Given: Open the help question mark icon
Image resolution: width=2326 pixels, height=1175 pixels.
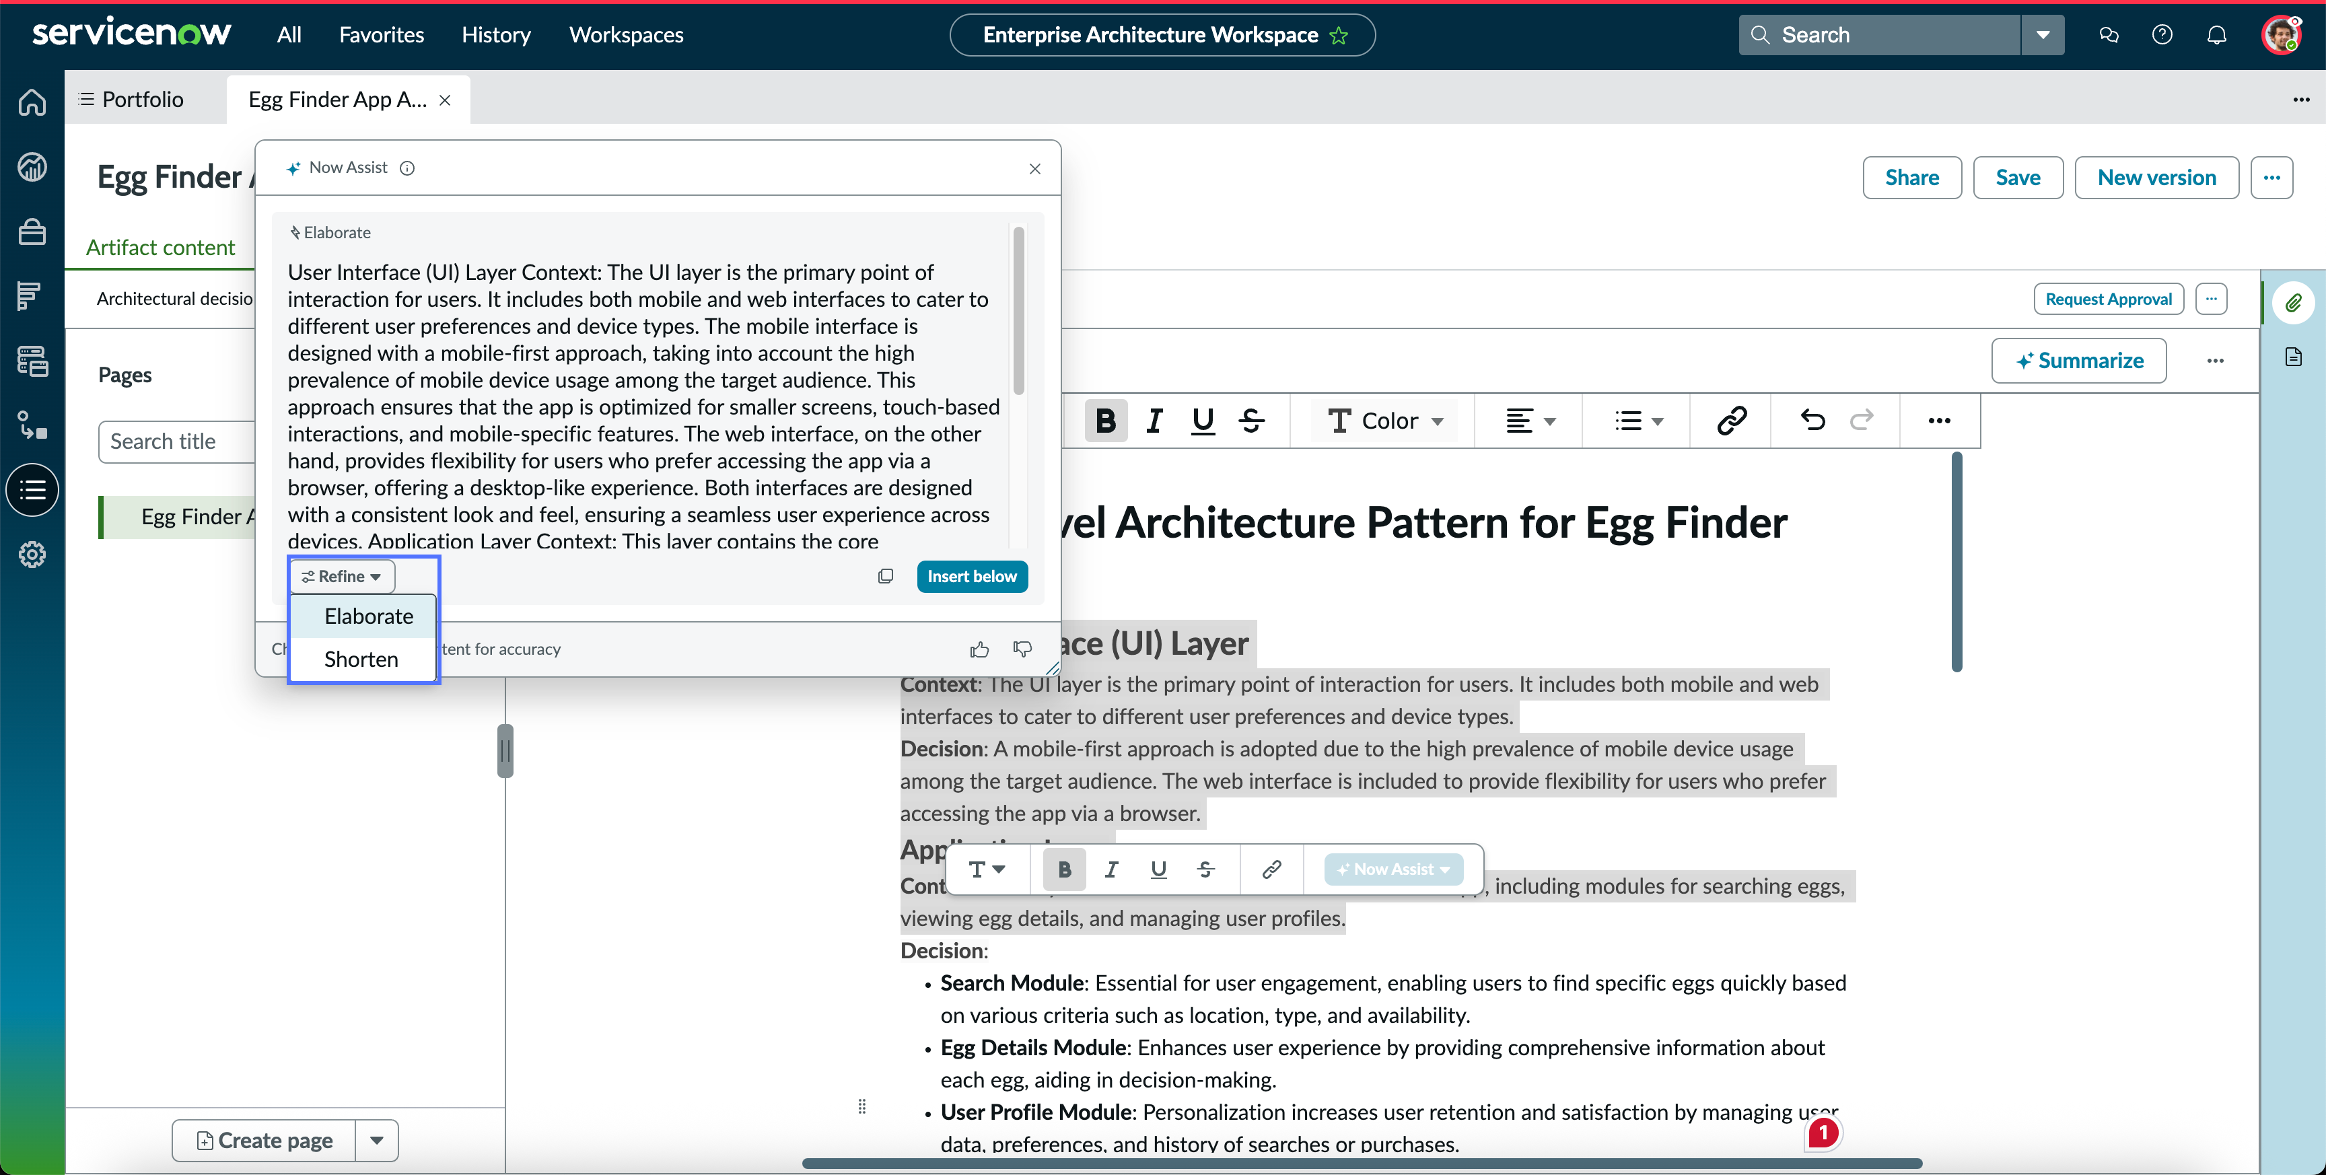Looking at the screenshot, I should pyautogui.click(x=2162, y=35).
